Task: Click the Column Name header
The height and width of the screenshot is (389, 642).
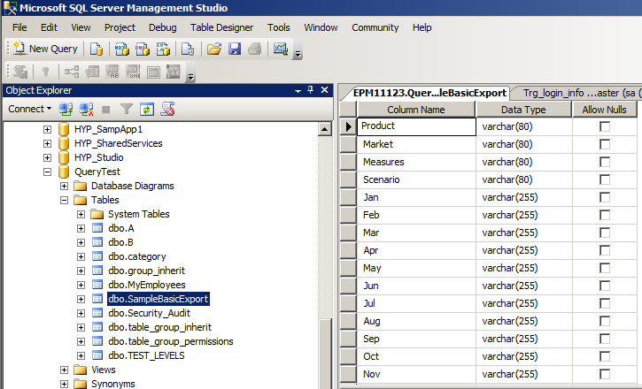Action: tap(416, 110)
